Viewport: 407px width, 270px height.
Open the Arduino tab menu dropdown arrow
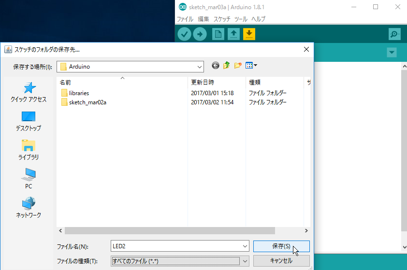click(x=392, y=52)
